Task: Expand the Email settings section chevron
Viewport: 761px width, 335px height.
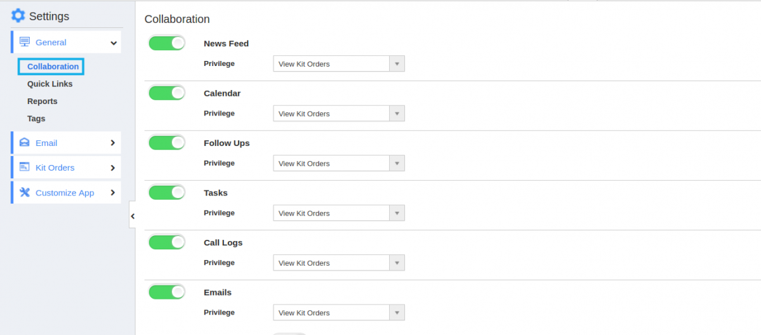Action: (112, 143)
